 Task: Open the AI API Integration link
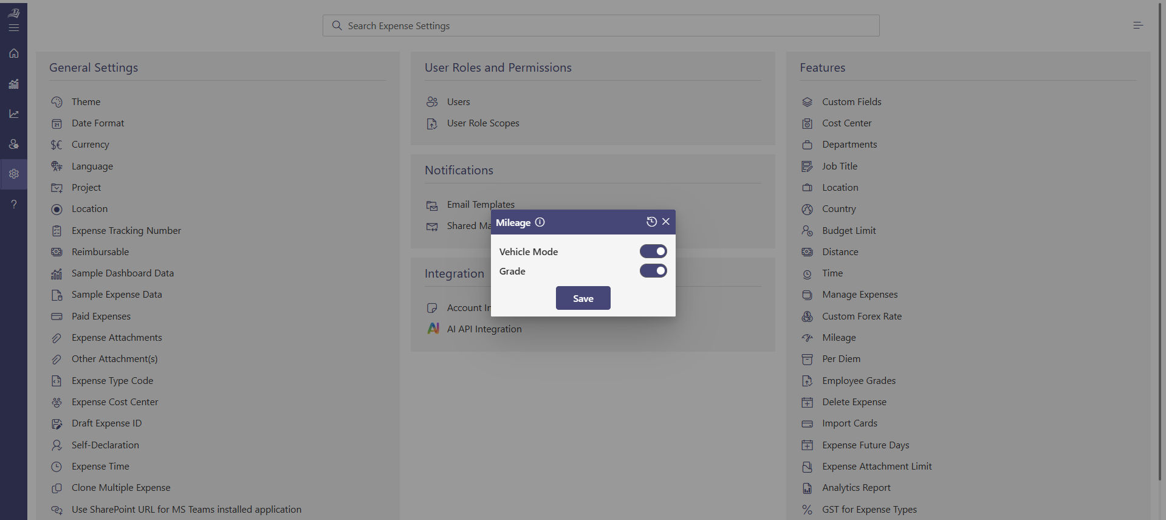tap(484, 329)
